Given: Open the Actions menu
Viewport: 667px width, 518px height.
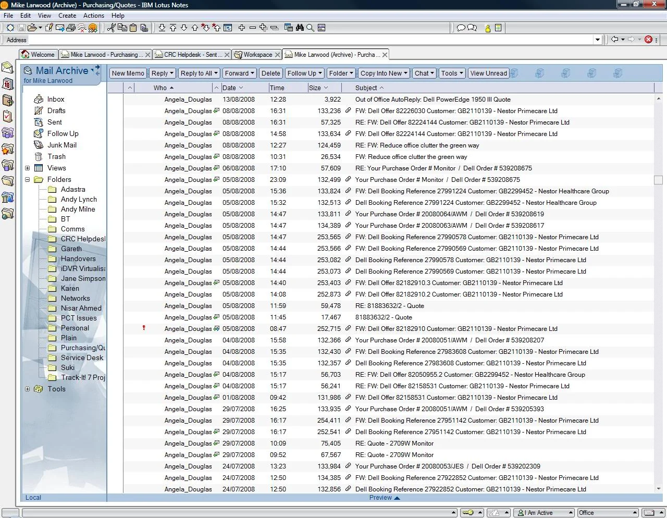Looking at the screenshot, I should coord(94,16).
